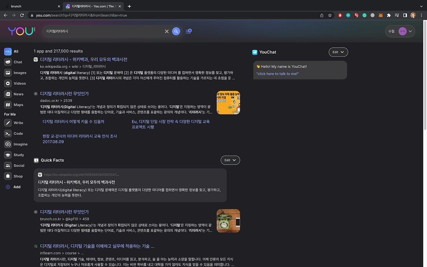Open the Images sidebar icon

pos(8,73)
